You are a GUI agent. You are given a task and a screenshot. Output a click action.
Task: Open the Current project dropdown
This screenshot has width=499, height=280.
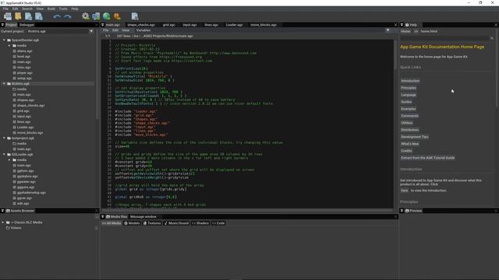[x=91, y=31]
